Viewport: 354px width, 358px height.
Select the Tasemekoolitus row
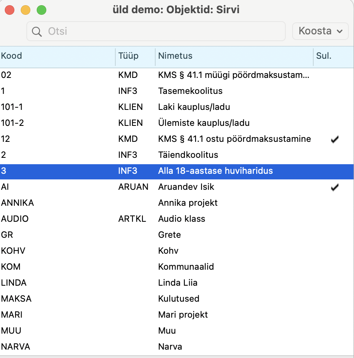[177, 91]
